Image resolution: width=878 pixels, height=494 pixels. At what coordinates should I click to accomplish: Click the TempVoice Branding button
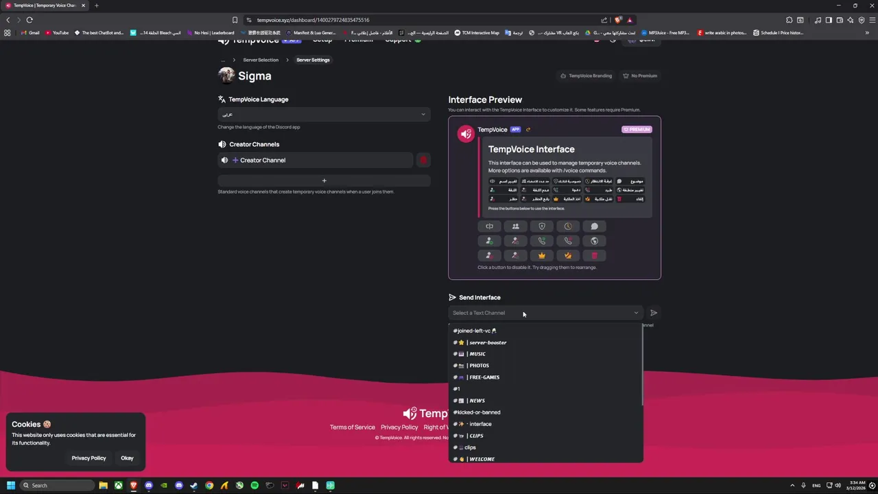pos(586,75)
